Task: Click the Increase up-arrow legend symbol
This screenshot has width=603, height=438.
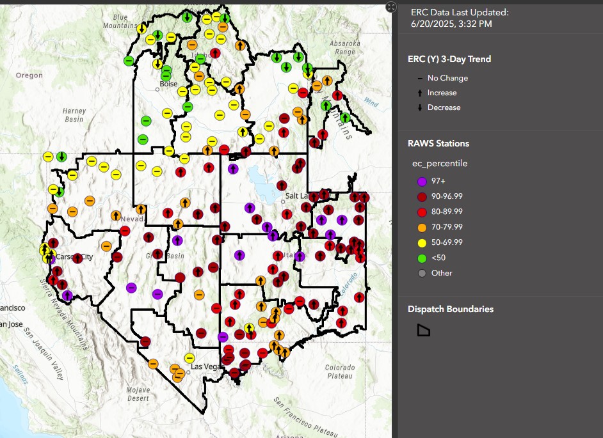Action: (420, 93)
